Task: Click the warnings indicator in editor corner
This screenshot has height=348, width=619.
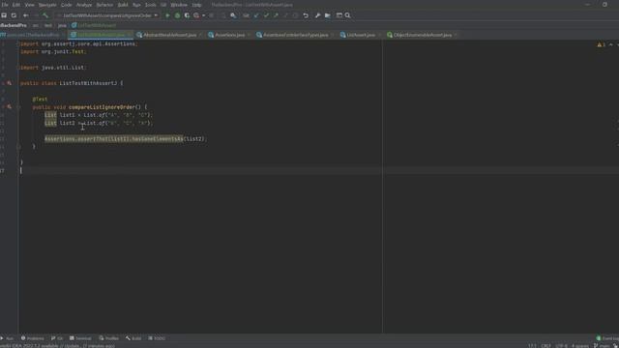Action: point(602,44)
